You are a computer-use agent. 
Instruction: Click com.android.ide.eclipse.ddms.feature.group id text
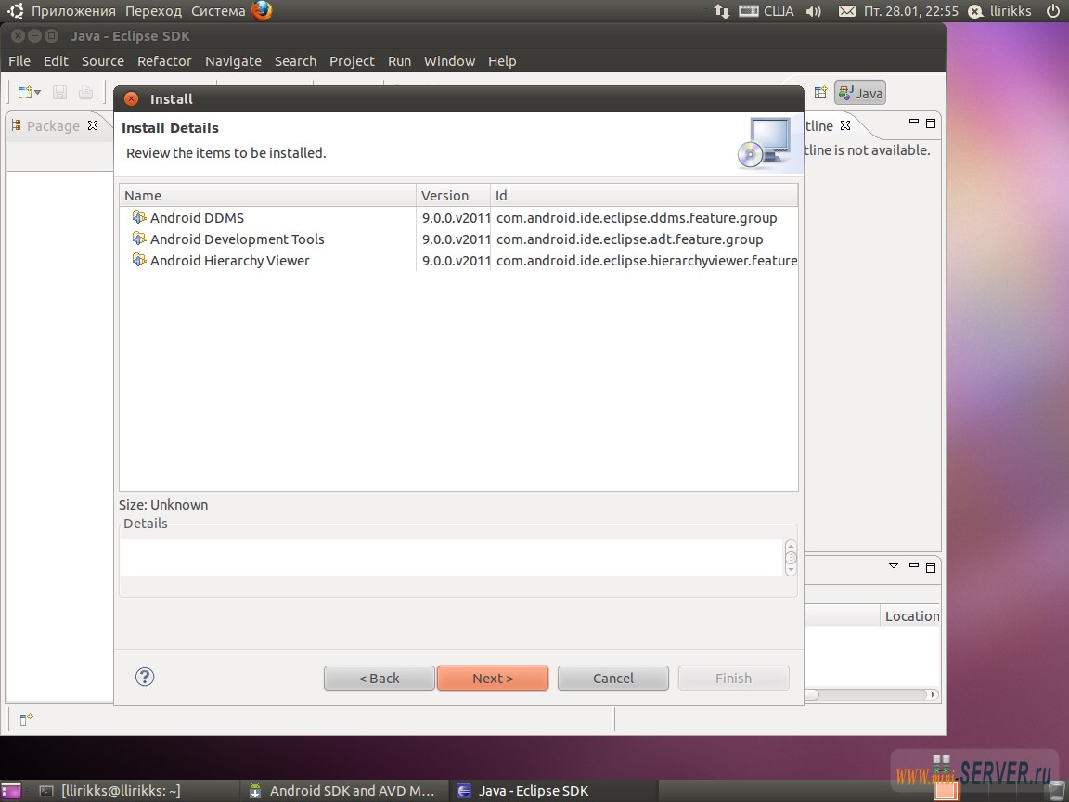(637, 217)
